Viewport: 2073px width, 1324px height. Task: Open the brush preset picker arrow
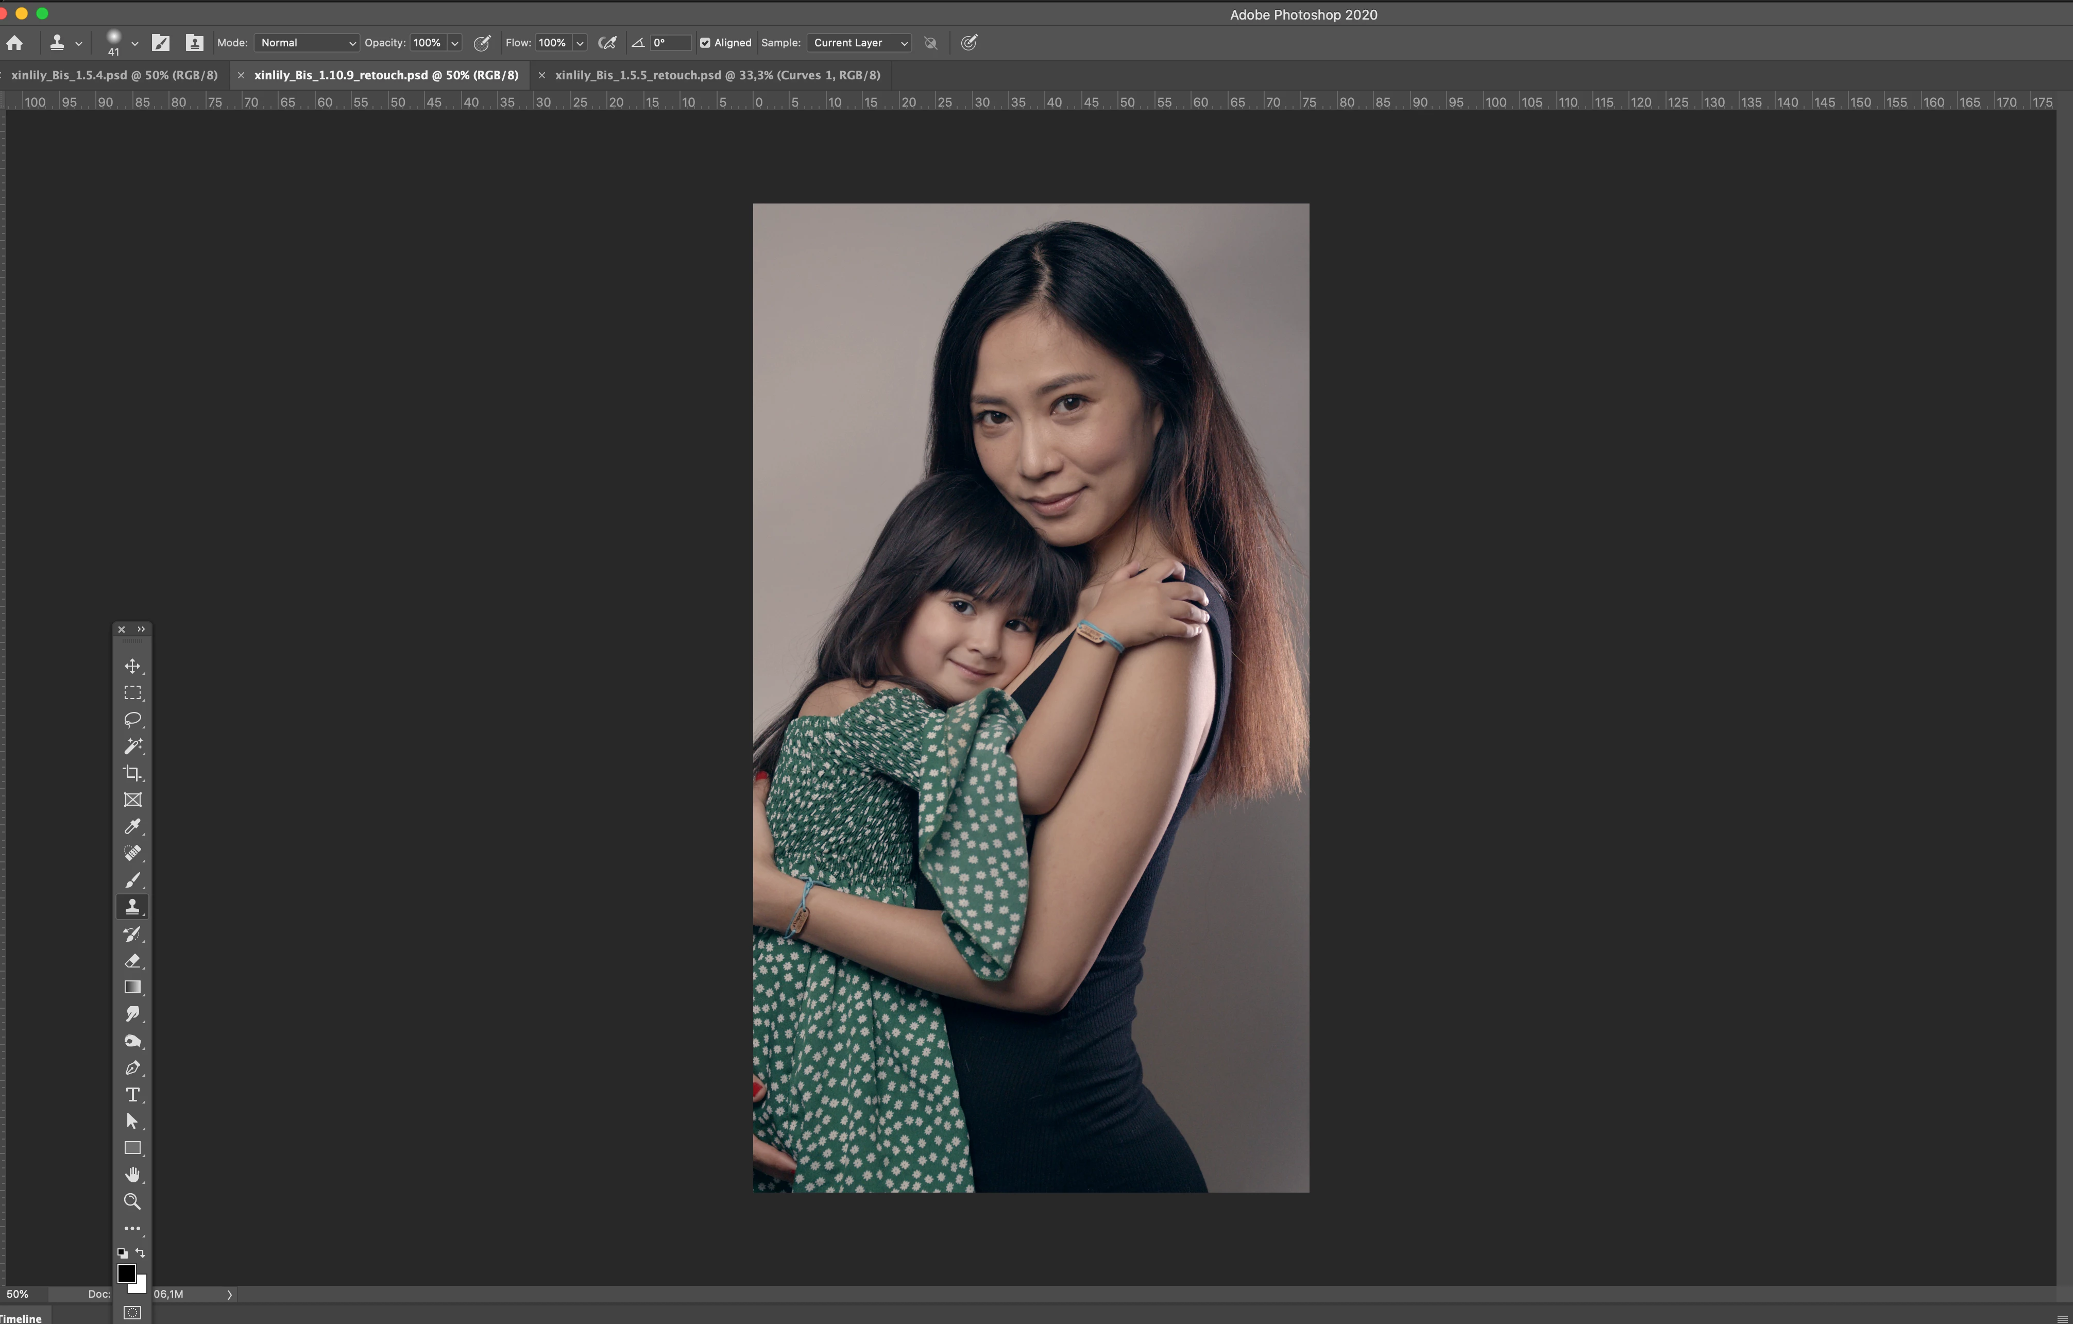tap(134, 43)
